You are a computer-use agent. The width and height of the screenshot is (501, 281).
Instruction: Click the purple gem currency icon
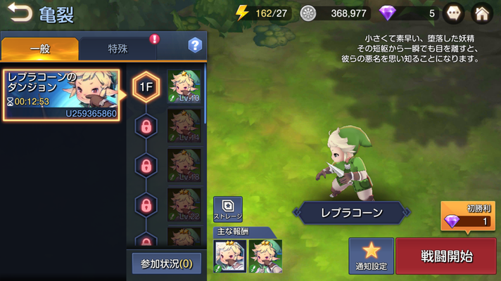click(x=387, y=13)
